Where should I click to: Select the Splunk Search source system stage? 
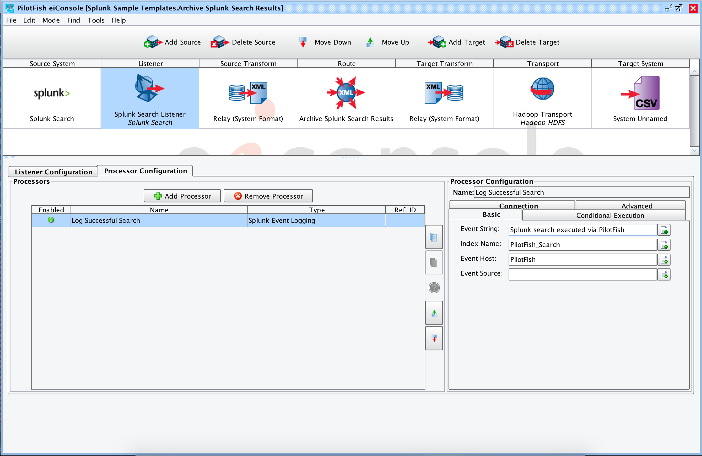[52, 98]
